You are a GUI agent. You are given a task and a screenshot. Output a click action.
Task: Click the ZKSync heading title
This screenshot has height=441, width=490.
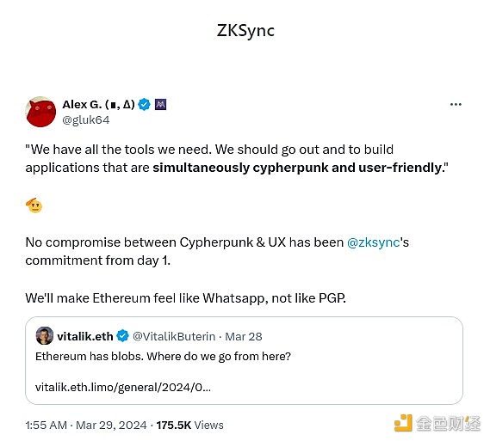245,31
